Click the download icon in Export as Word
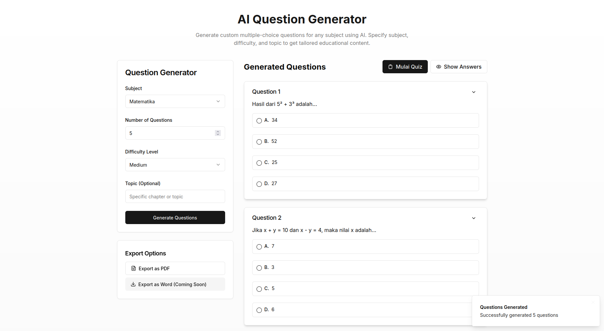The image size is (604, 331). [133, 284]
